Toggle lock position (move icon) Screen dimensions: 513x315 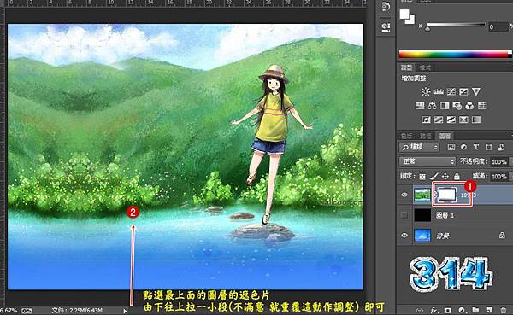pos(445,177)
